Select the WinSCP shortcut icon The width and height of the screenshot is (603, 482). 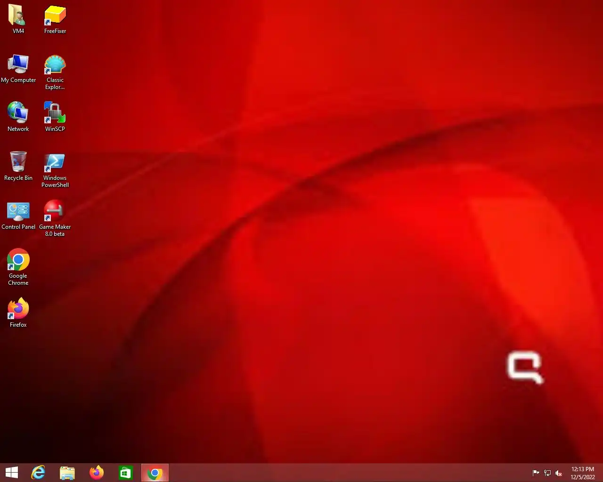(x=55, y=117)
